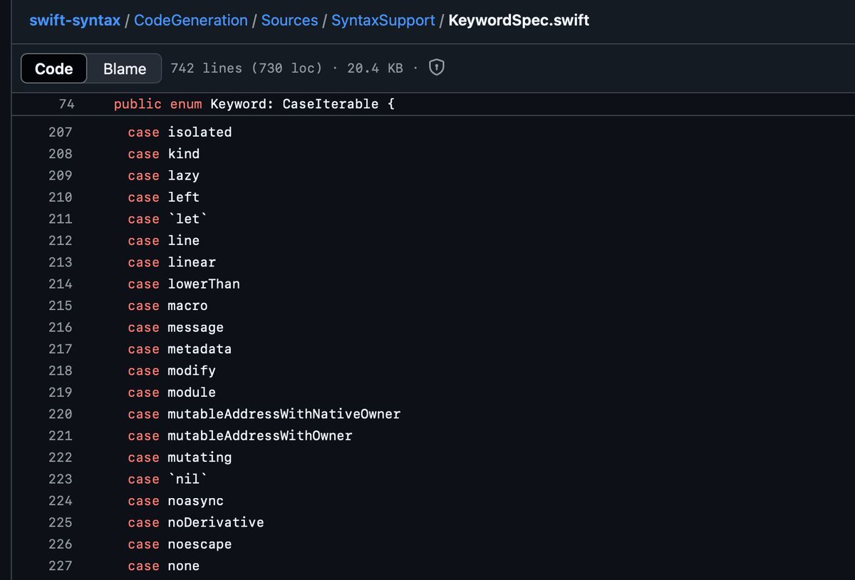Select line number 74

(66, 104)
